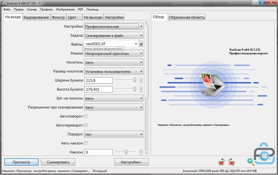Switch to the Фильтр tab
The width and height of the screenshot is (278, 175).
point(58,17)
